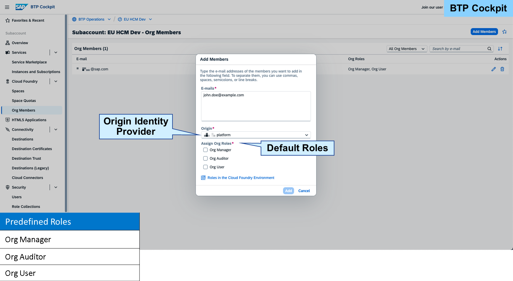
Task: Click the HTML5 Applications sidebar icon
Action: point(8,120)
